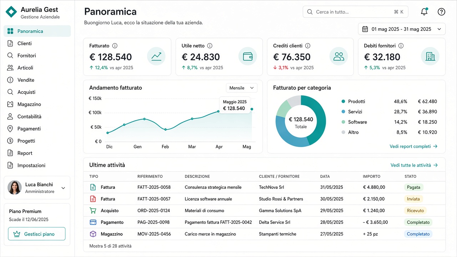Click the Delta Service Srl cell
Viewport: 457px width, 257px height.
pyautogui.click(x=275, y=222)
